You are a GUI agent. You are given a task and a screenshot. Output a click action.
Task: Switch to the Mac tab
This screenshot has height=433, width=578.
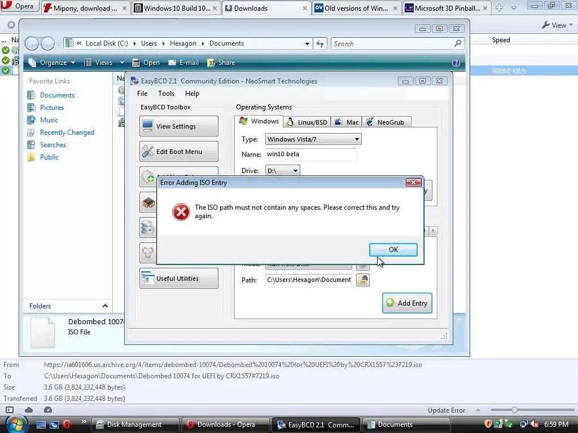[x=347, y=122]
